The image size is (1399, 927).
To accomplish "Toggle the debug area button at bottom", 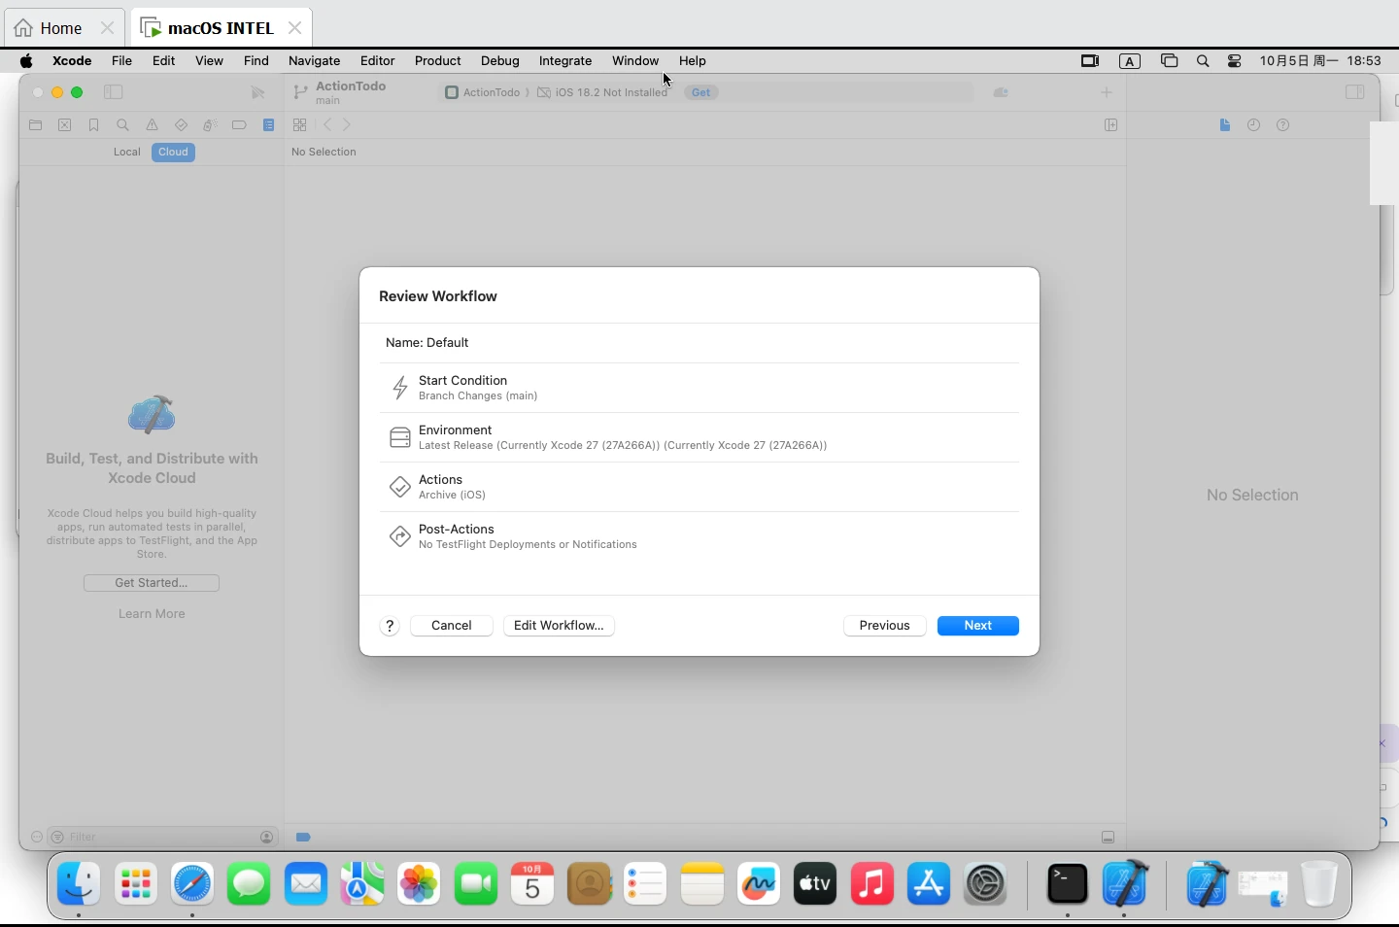I will pos(1108,837).
